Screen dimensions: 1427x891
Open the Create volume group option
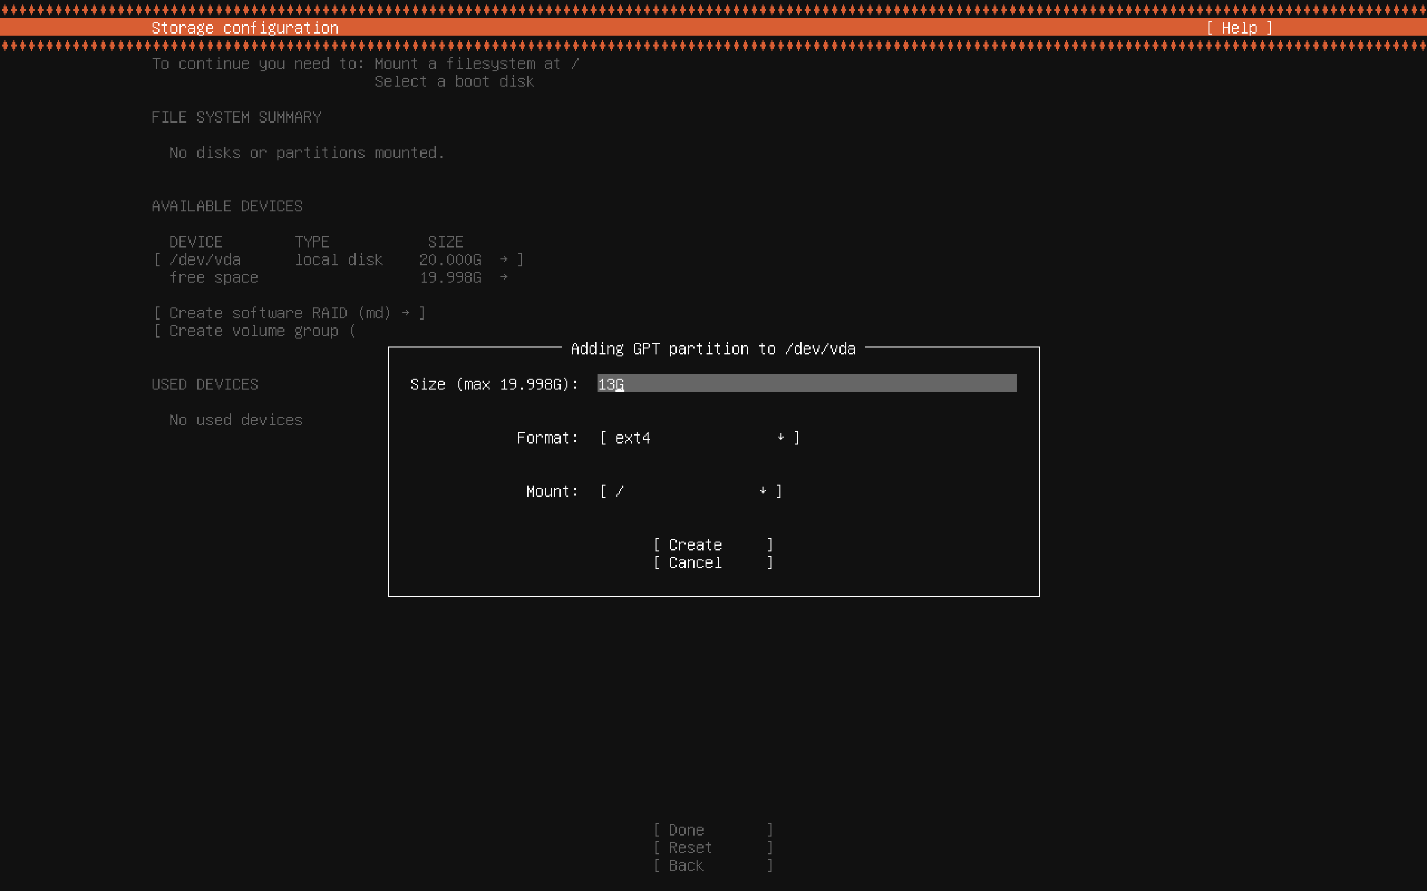[x=255, y=331]
